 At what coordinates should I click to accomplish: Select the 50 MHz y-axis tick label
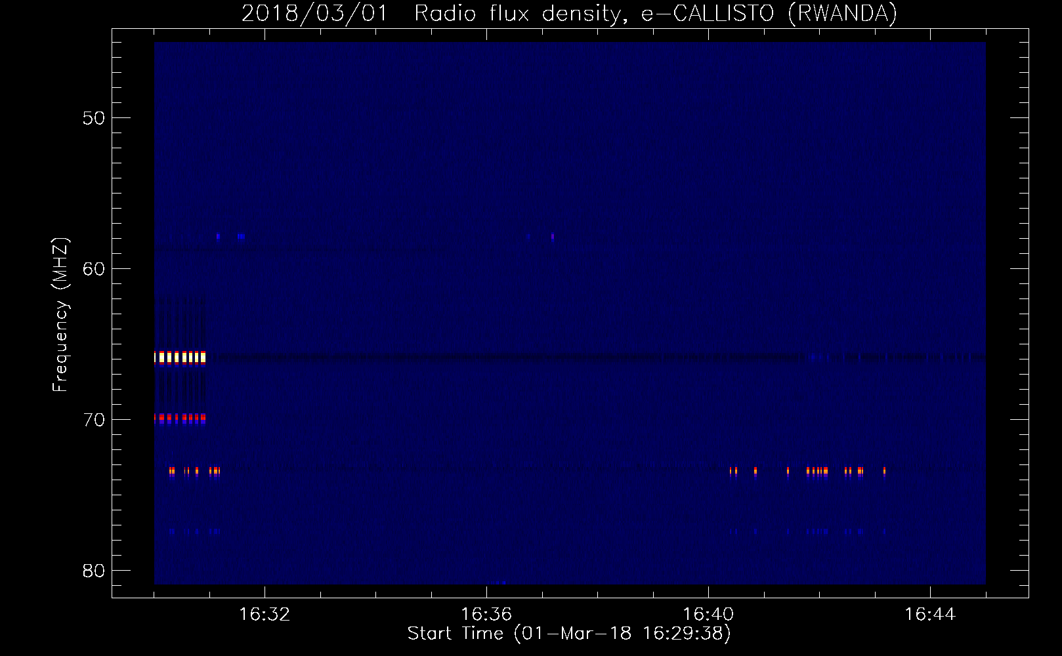[x=94, y=118]
